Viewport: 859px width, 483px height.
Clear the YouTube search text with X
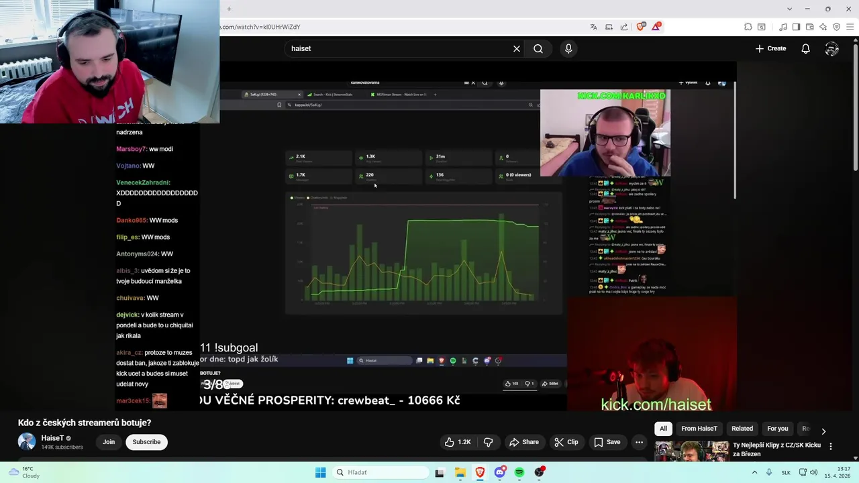point(517,48)
